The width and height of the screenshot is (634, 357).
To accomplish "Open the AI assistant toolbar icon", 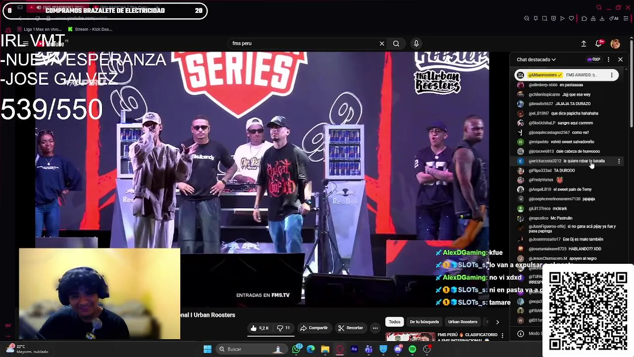I will (x=614, y=18).
